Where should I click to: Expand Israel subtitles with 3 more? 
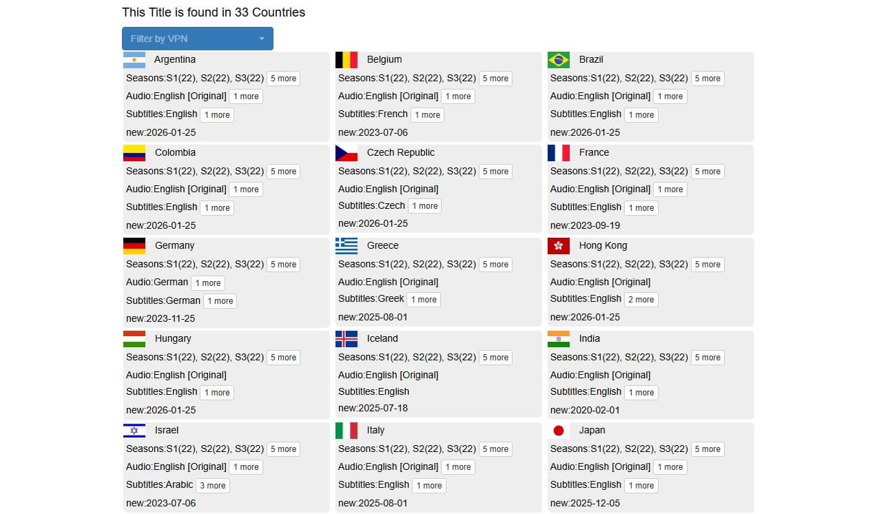click(x=213, y=486)
